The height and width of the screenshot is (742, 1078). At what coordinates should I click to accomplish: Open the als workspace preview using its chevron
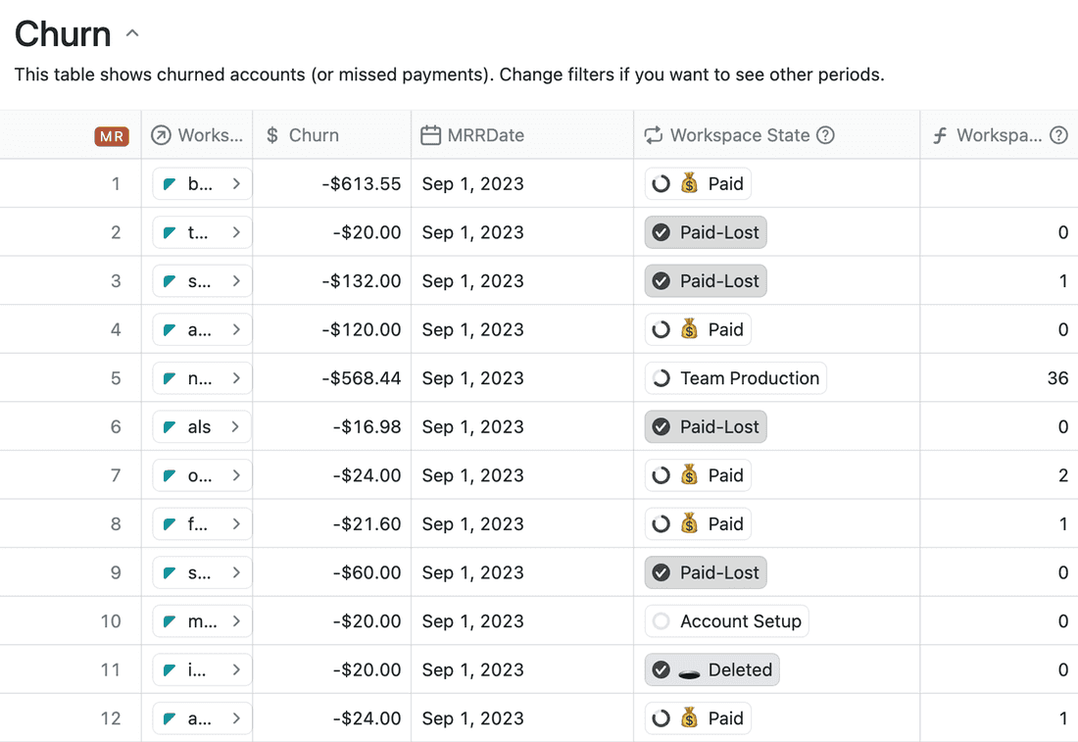[235, 426]
